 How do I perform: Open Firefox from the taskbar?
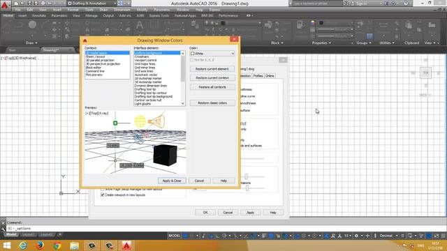(40, 245)
